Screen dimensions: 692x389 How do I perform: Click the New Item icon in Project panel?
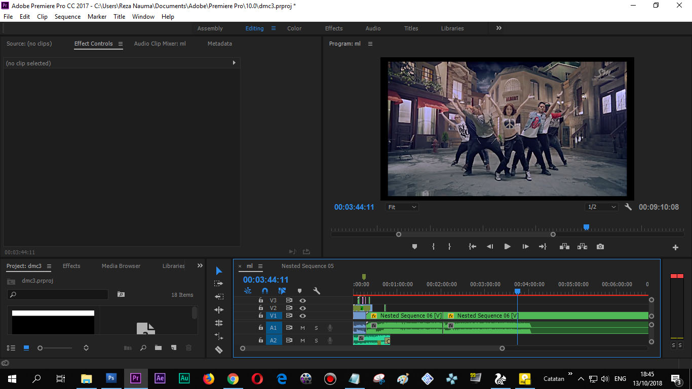tap(174, 348)
